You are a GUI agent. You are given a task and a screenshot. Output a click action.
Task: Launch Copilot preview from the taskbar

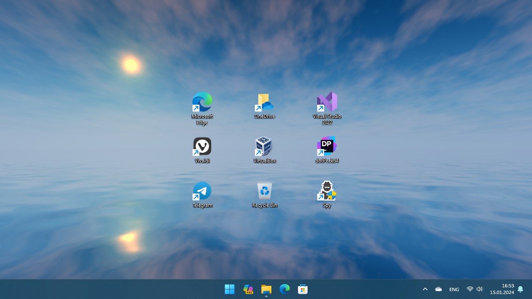pyautogui.click(x=248, y=289)
